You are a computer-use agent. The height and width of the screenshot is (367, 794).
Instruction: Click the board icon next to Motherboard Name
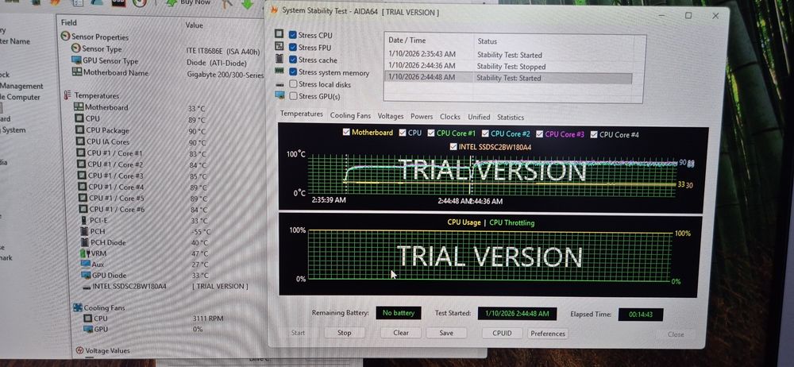[x=77, y=72]
